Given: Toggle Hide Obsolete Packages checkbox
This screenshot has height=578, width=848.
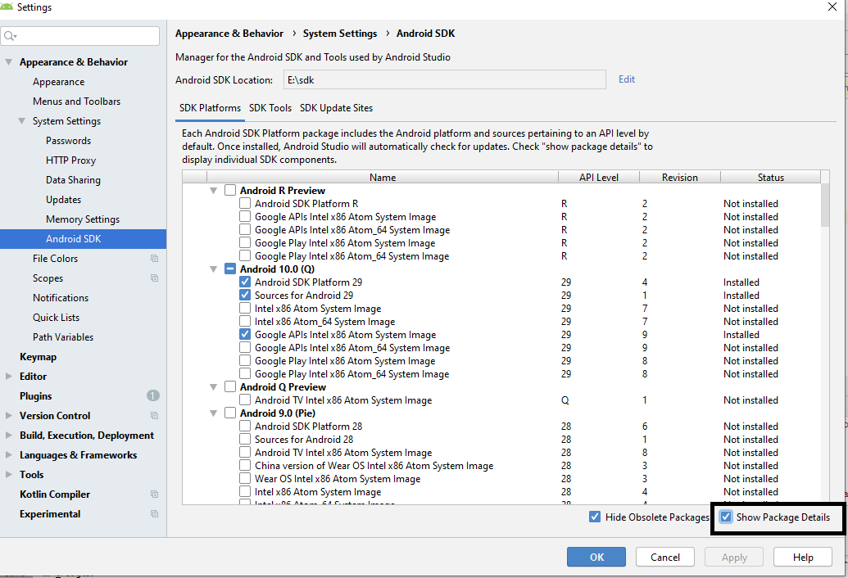Looking at the screenshot, I should click(x=595, y=517).
